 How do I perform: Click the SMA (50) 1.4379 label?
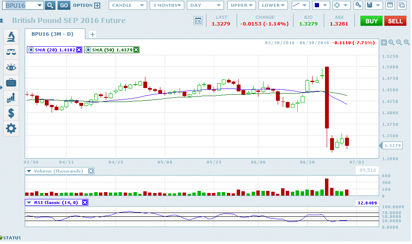point(112,50)
